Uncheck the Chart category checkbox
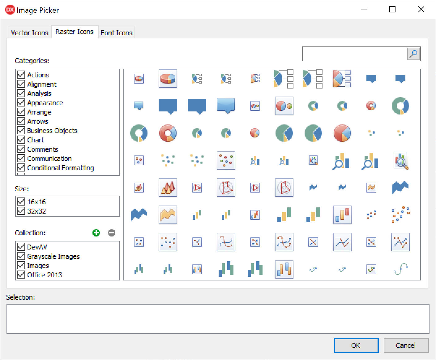 [21, 140]
